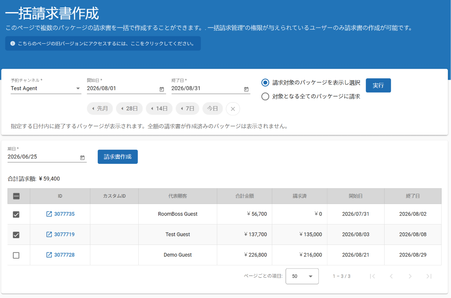This screenshot has height=298, width=451.
Task: Click the 2026/08/02 end date cell
Action: click(x=413, y=214)
